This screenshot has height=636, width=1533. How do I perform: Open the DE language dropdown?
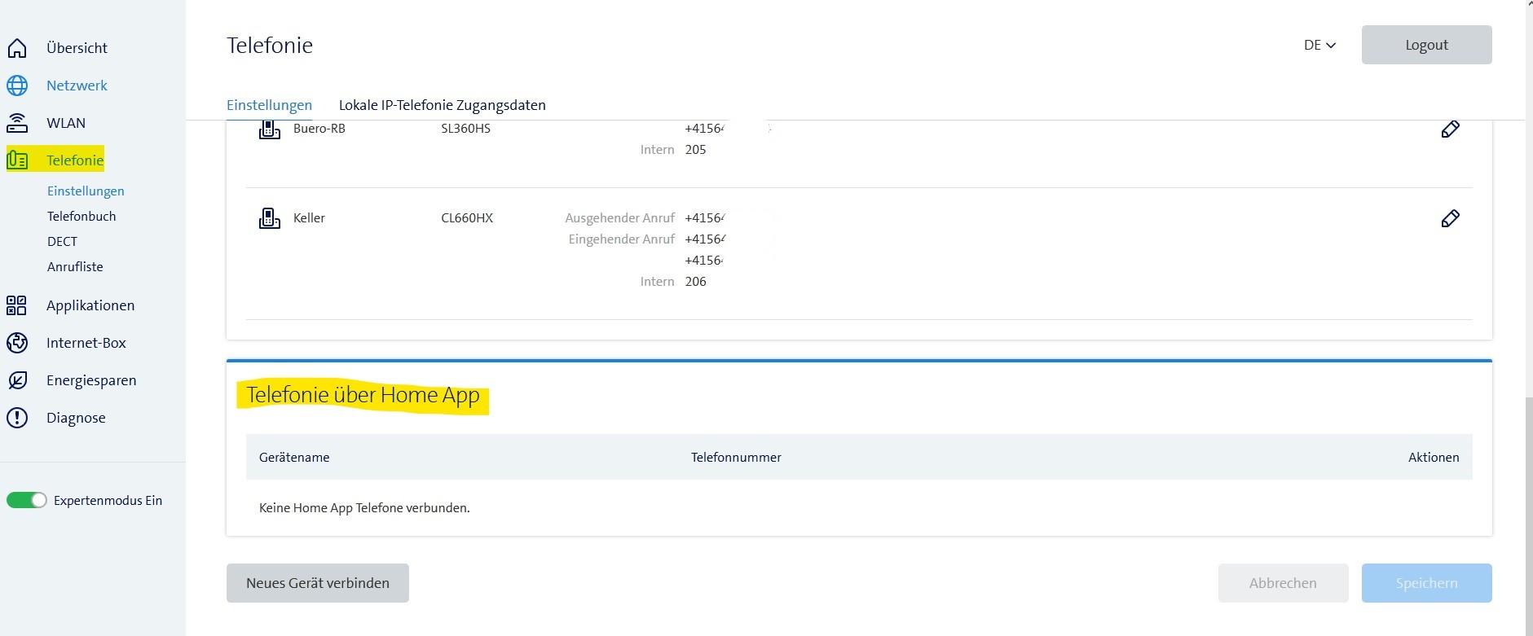tap(1319, 46)
